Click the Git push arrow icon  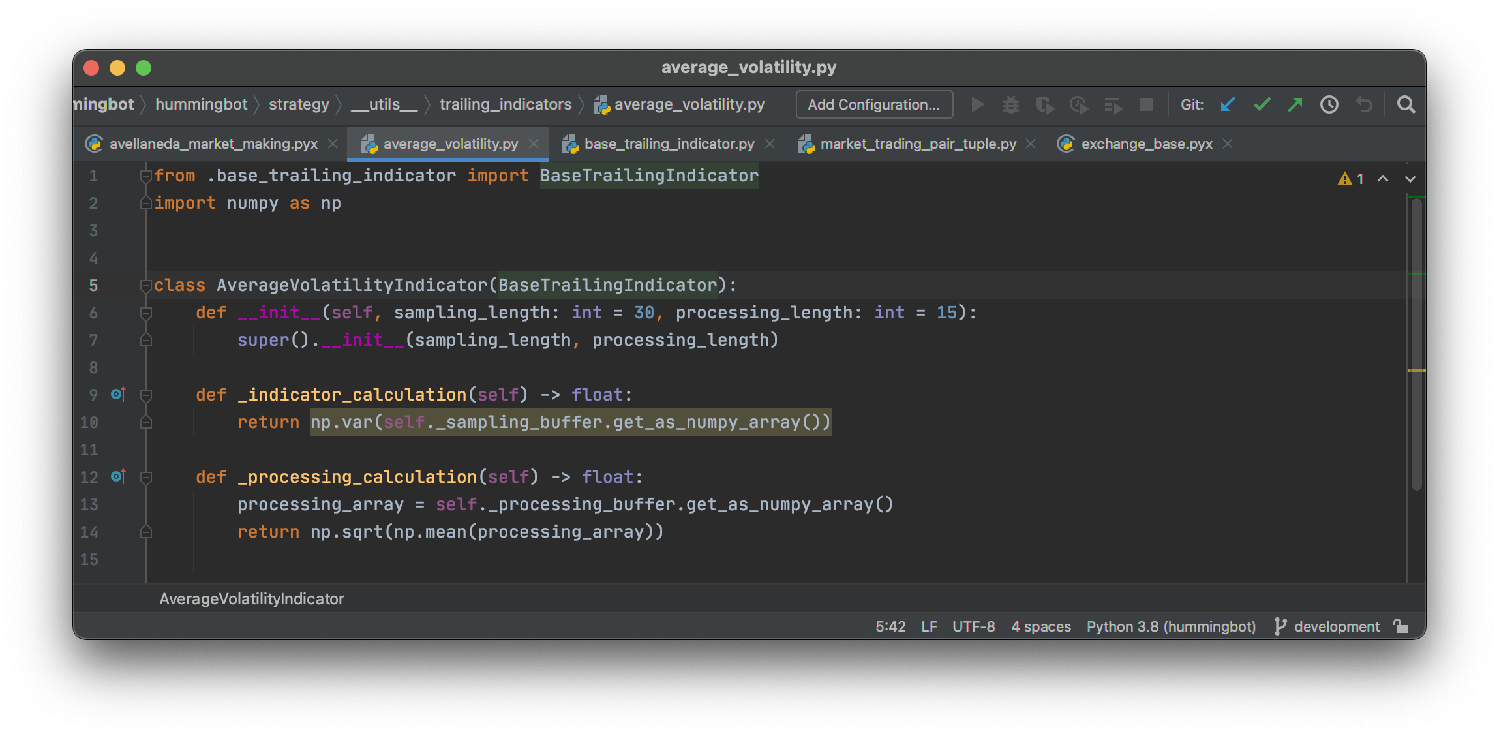click(x=1295, y=104)
